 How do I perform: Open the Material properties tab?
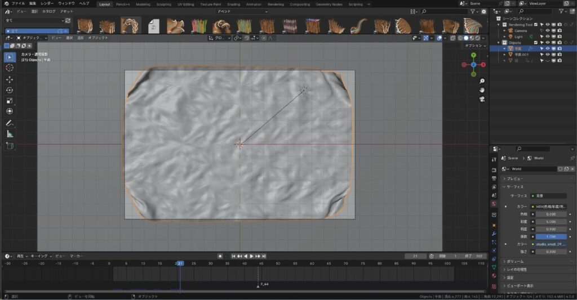(494, 276)
